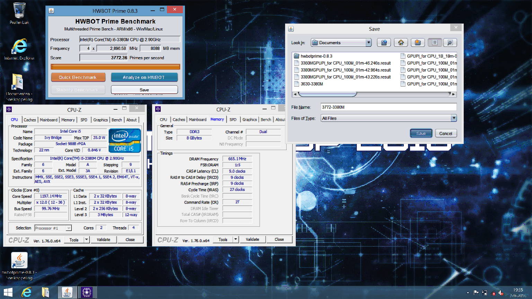Select GPUPI_for CPU_1B_18m file
This screenshot has height=299, width=532.
point(429,56)
